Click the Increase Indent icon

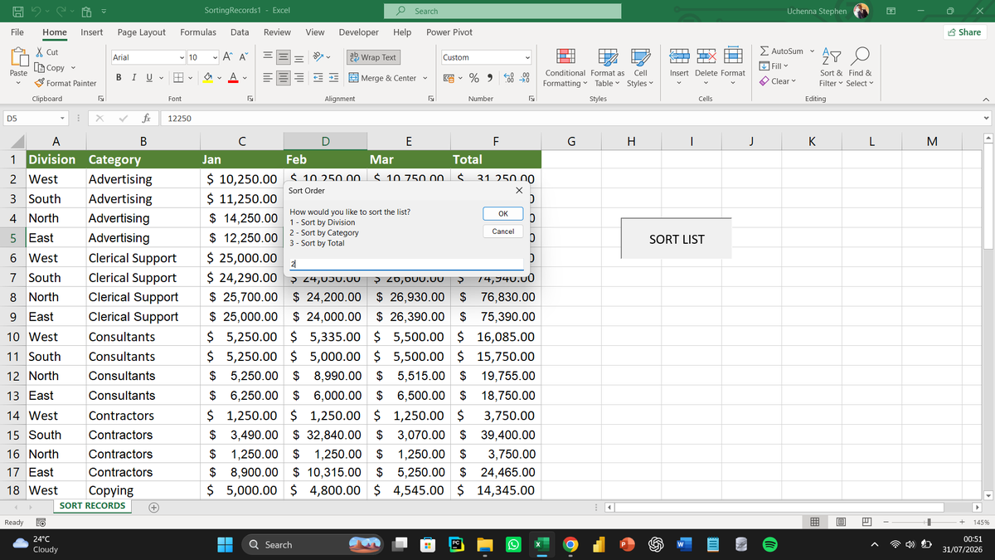[x=334, y=78]
